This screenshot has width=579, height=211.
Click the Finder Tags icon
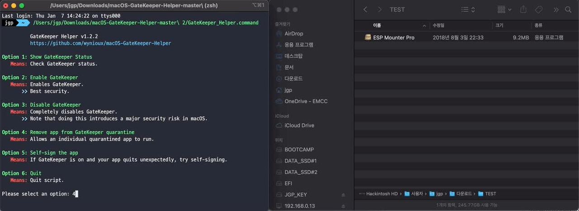click(539, 10)
